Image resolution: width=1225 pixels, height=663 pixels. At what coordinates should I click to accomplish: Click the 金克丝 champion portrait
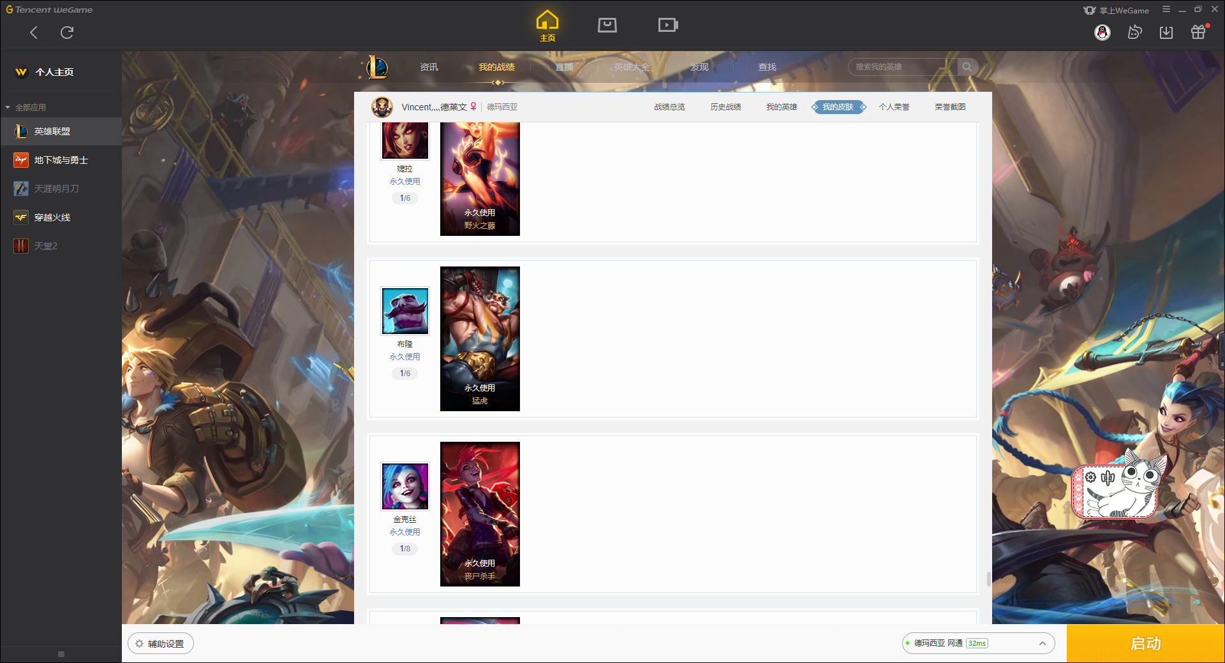405,486
